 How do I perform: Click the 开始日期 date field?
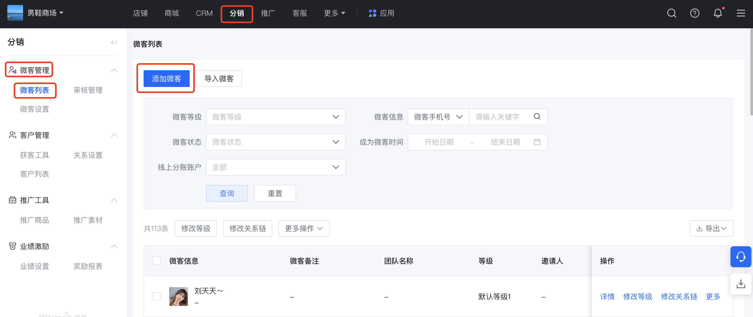pos(439,142)
